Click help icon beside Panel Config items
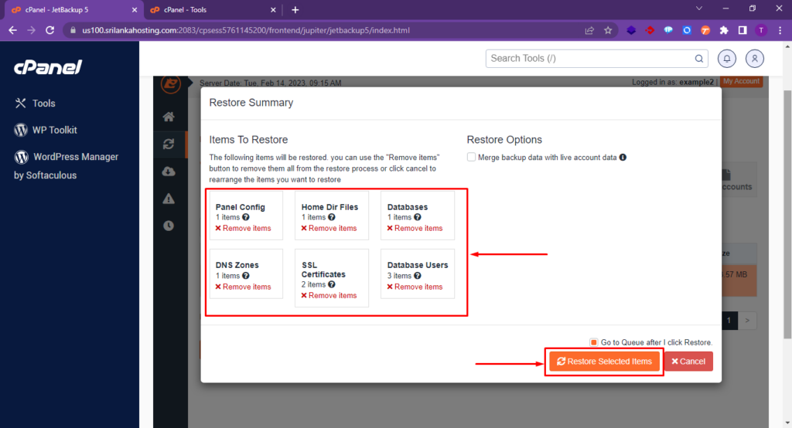The height and width of the screenshot is (428, 792). click(x=246, y=218)
